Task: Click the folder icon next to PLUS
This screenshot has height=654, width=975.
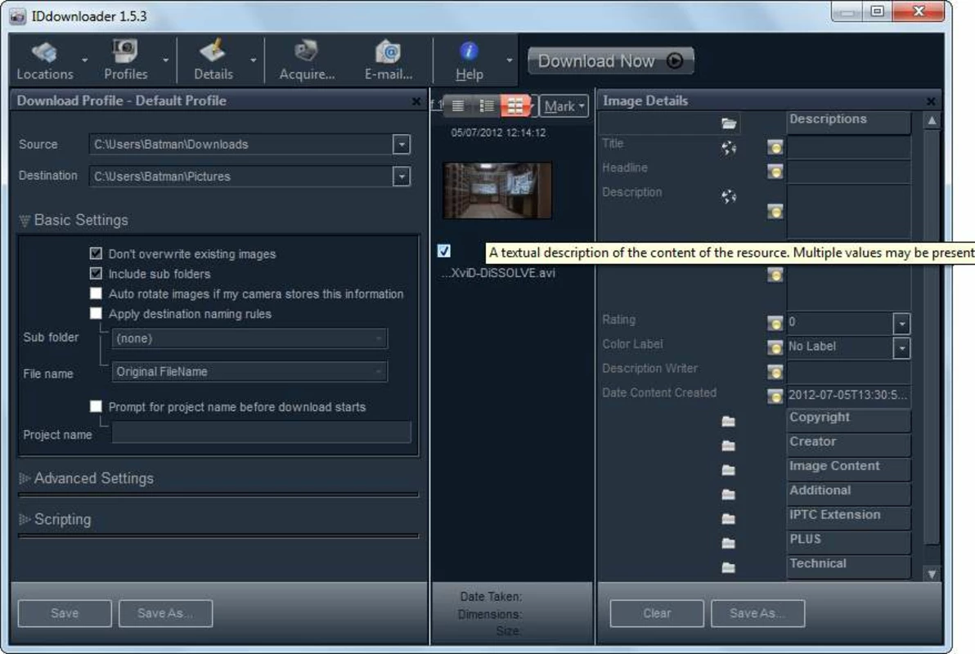Action: tap(729, 544)
